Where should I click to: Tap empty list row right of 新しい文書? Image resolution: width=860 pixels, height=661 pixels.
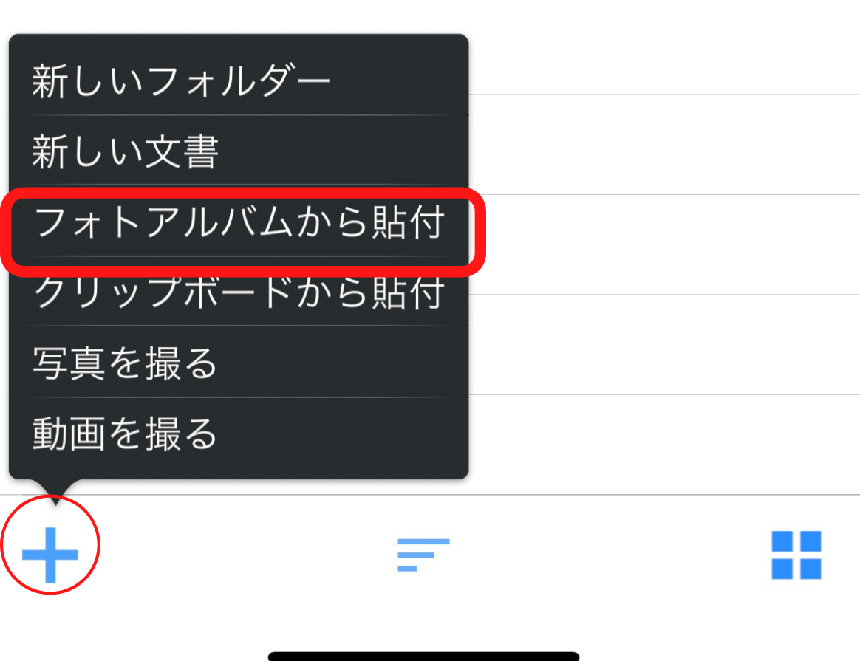(664, 145)
